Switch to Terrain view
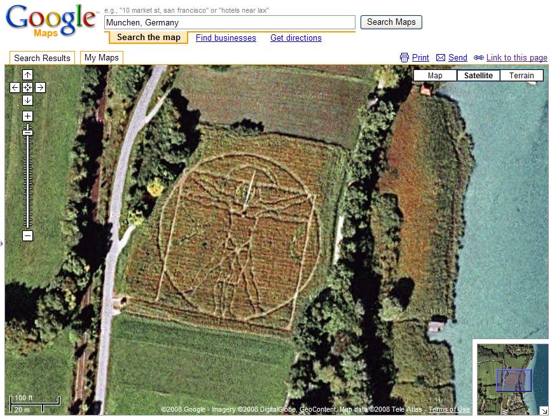Screen dimensions: 552x420 click(x=521, y=75)
